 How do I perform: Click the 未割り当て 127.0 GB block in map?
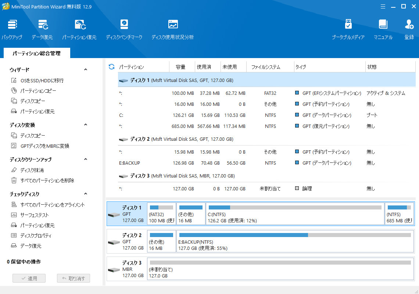click(280, 269)
